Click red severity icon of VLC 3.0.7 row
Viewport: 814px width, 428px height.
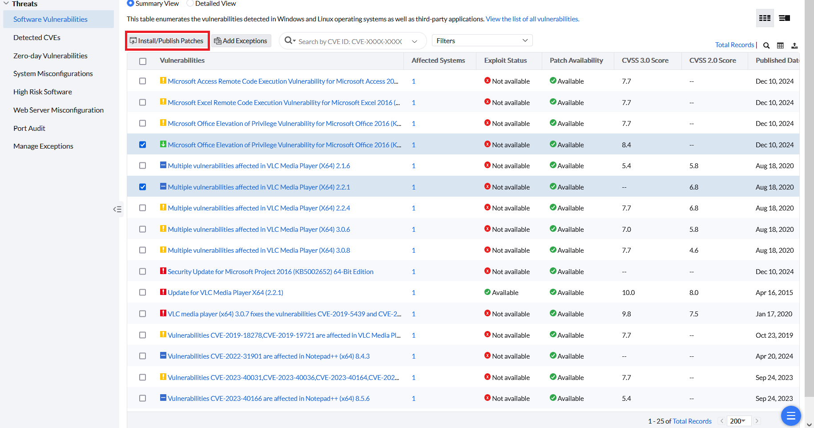tap(163, 313)
